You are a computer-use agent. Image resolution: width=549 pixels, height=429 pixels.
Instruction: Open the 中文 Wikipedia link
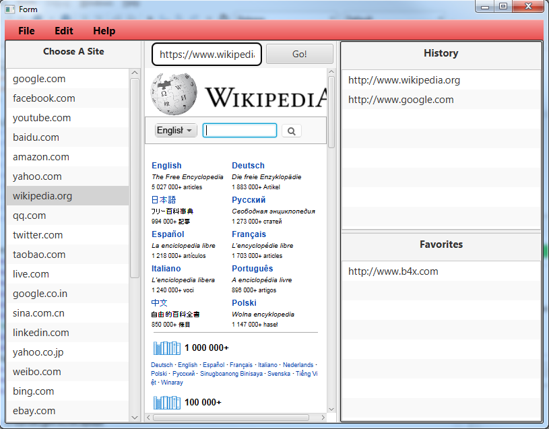pos(159,302)
